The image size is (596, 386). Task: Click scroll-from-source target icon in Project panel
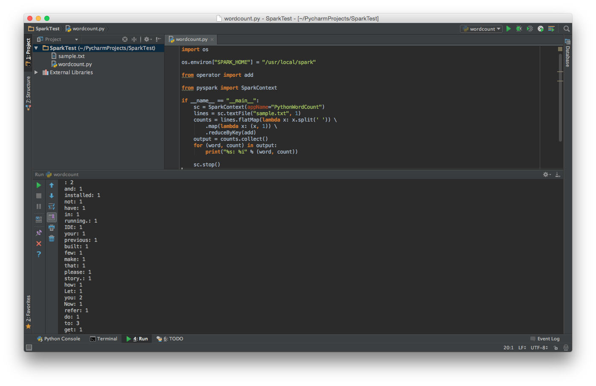coord(125,39)
